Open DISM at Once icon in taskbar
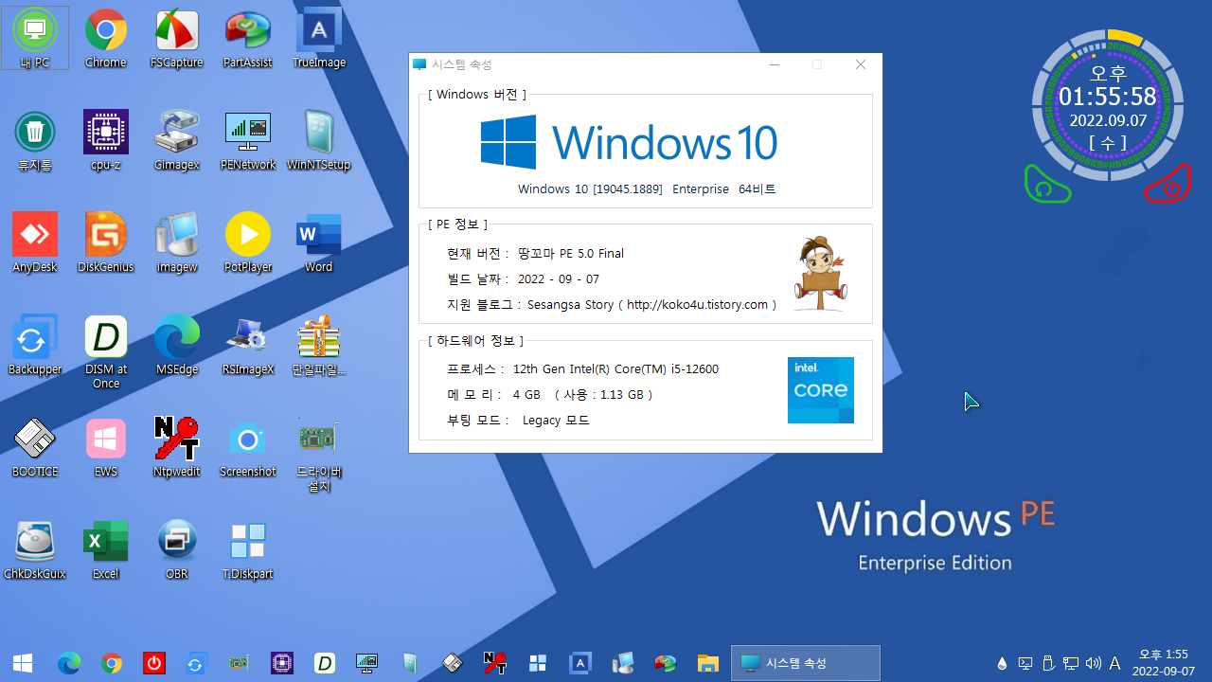Screen dimensions: 1212x682 point(325,663)
